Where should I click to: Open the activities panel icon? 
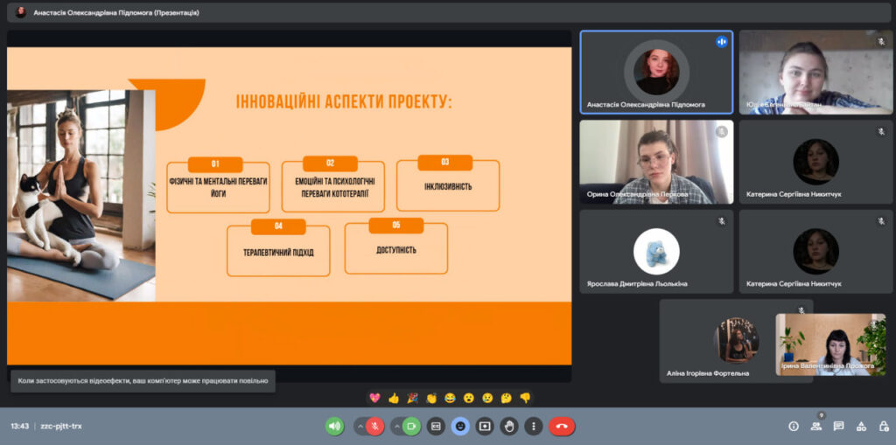tap(861, 426)
